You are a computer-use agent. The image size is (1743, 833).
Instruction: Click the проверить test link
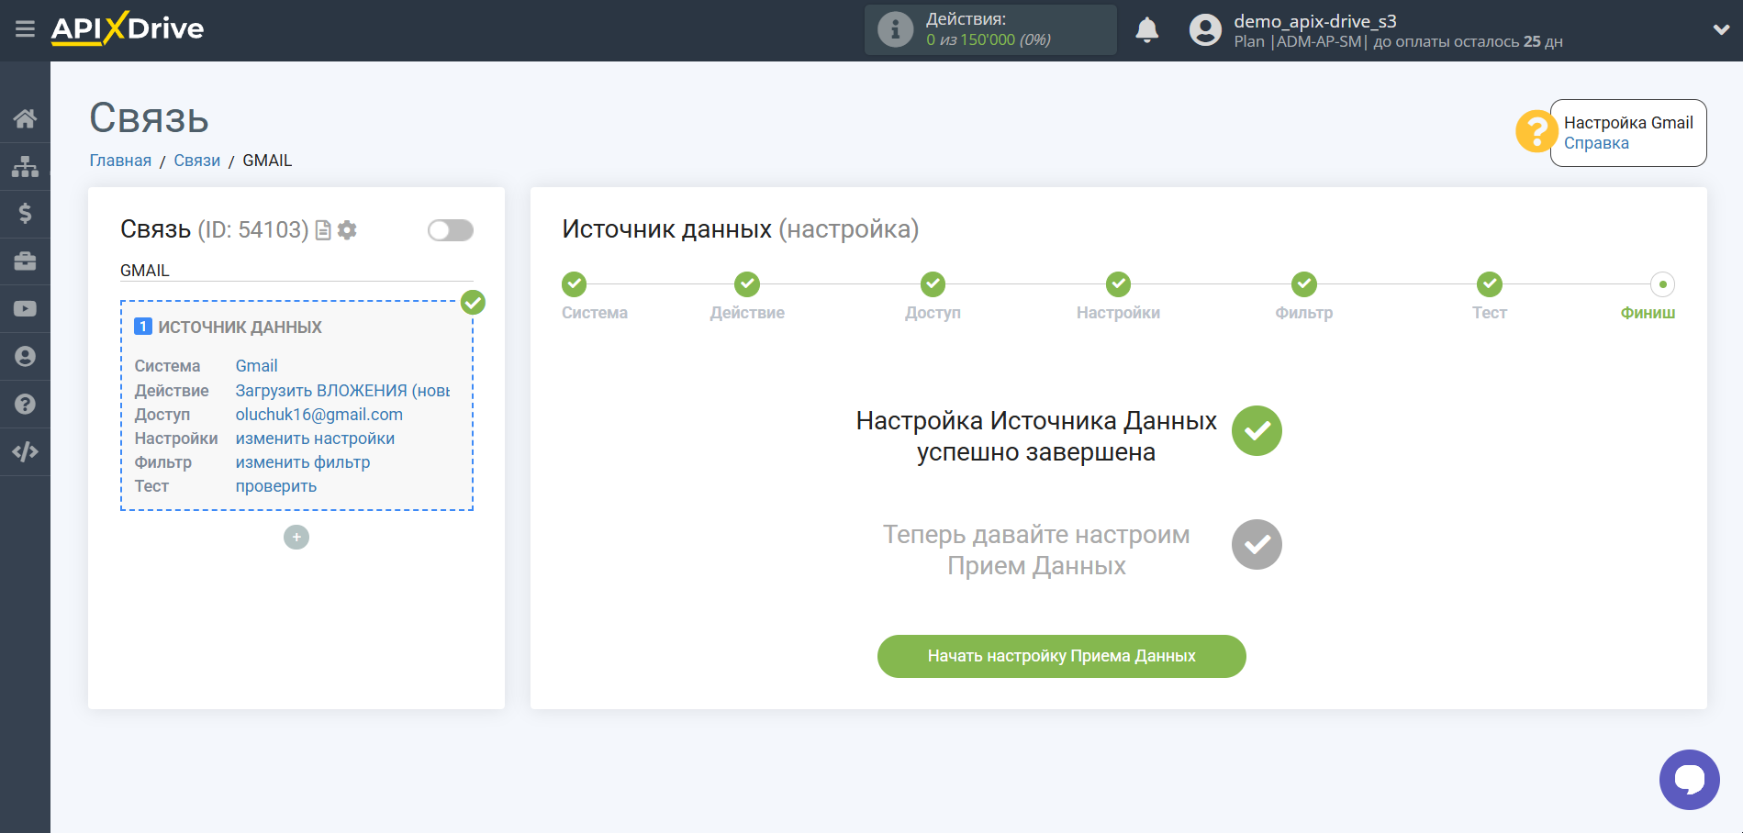pyautogui.click(x=275, y=486)
